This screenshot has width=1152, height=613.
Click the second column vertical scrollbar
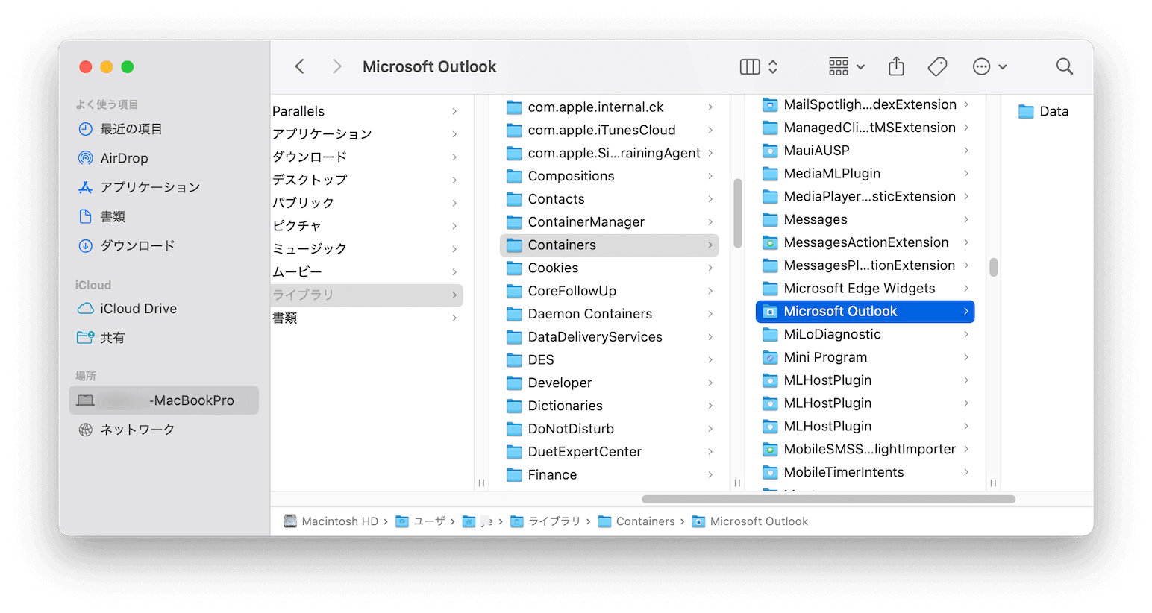pos(738,213)
